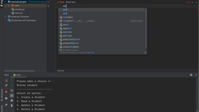This screenshot has height=112, width=199.
Task: Open run configuration wrench icon
Action: (6, 85)
